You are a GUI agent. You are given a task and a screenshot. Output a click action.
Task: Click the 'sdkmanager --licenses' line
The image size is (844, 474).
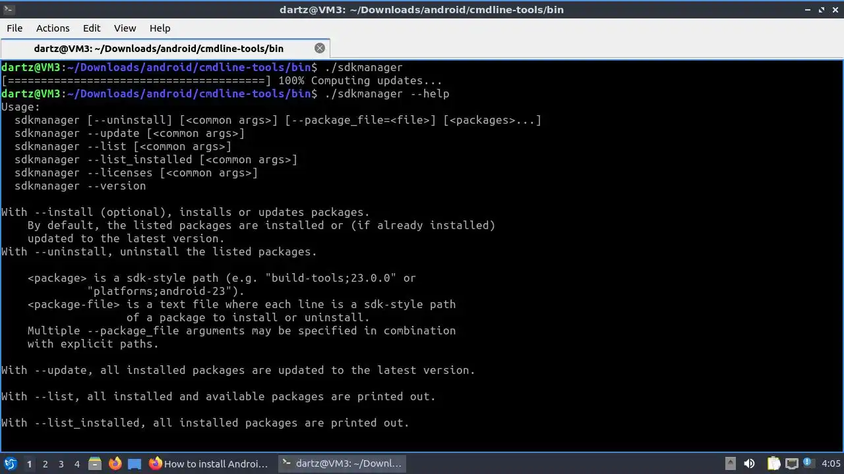(136, 172)
